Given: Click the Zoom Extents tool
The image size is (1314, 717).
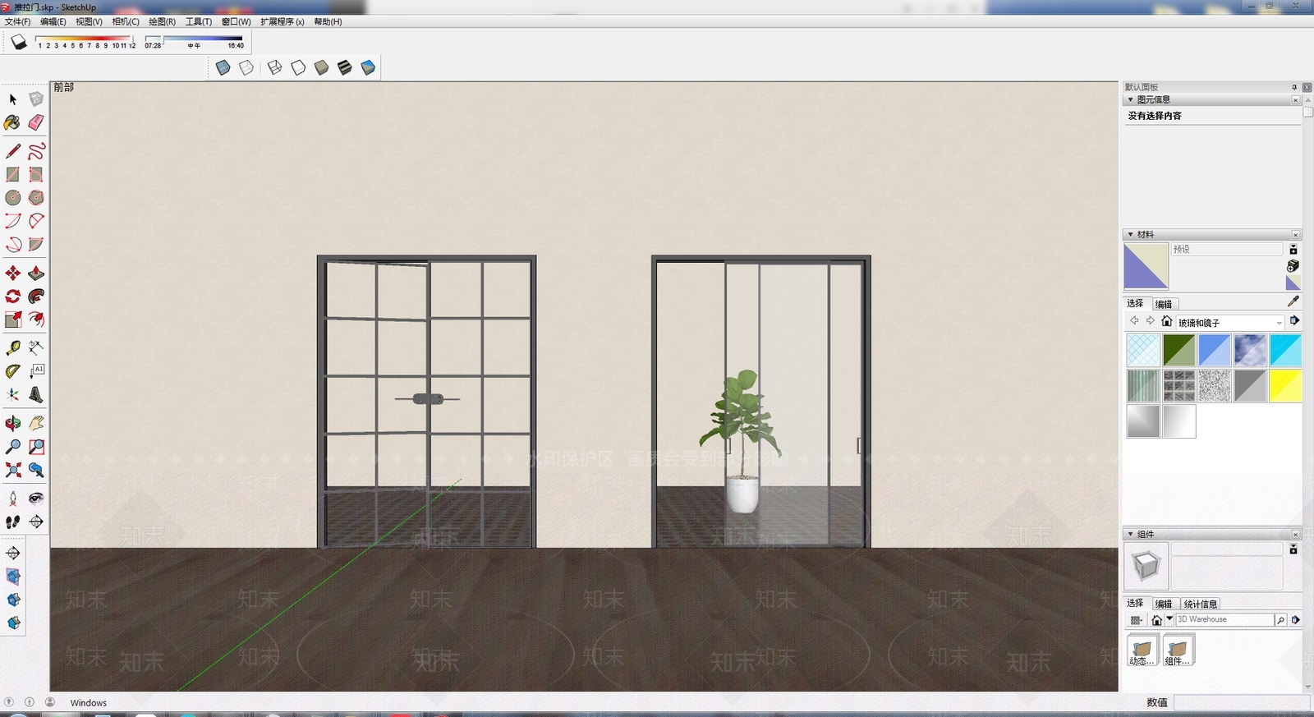Looking at the screenshot, I should pyautogui.click(x=12, y=471).
